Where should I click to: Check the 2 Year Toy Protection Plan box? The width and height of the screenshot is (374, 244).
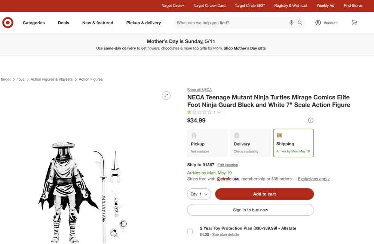[190, 231]
